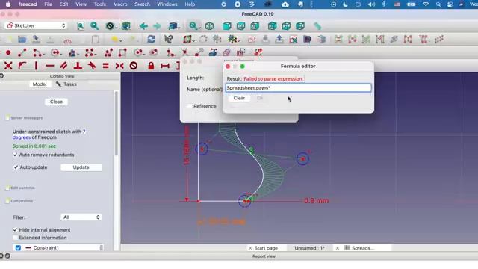Toggle the Reference checkbox in length dialog

click(x=189, y=106)
